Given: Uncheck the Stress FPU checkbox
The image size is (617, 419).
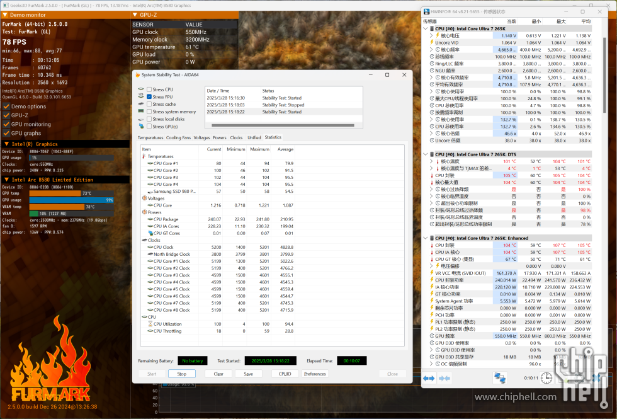Looking at the screenshot, I should pyautogui.click(x=149, y=96).
